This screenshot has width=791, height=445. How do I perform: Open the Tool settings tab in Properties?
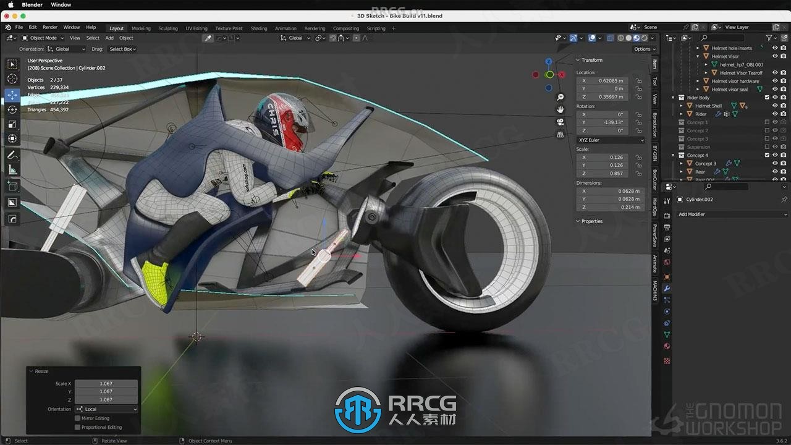point(667,201)
